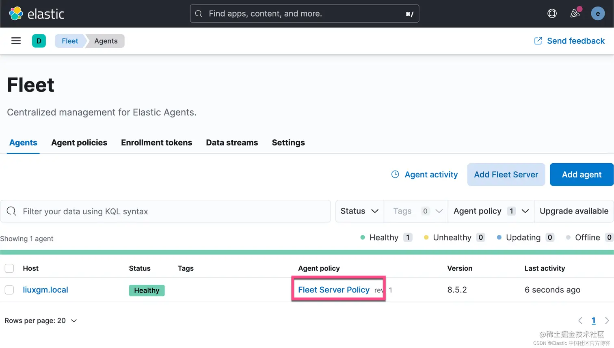Open the Enrollment tokens tab
Image resolution: width=614 pixels, height=348 pixels.
point(156,143)
